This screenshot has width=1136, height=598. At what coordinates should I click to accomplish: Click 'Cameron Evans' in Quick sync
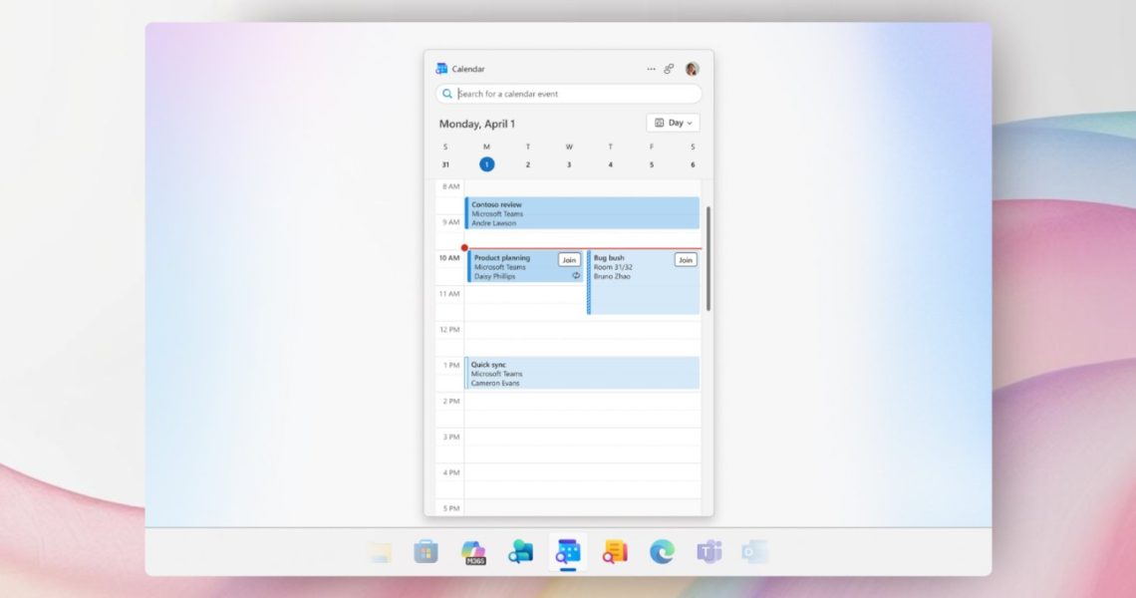pos(495,383)
